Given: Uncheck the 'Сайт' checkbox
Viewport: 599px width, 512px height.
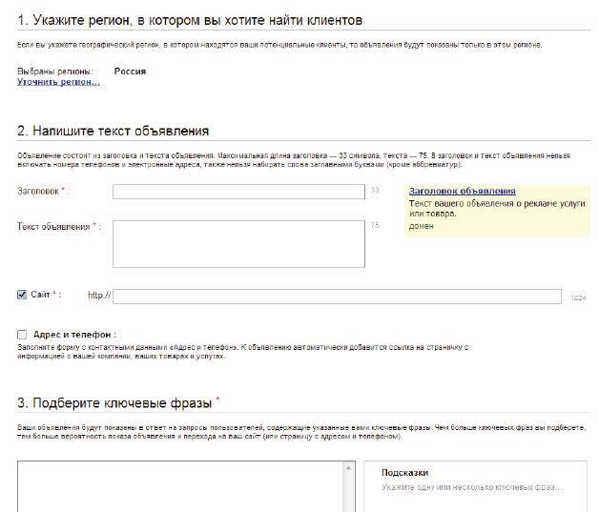Looking at the screenshot, I should [x=22, y=296].
